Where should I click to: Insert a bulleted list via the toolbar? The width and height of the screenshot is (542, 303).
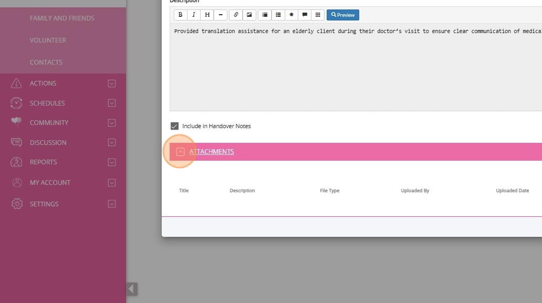278,15
